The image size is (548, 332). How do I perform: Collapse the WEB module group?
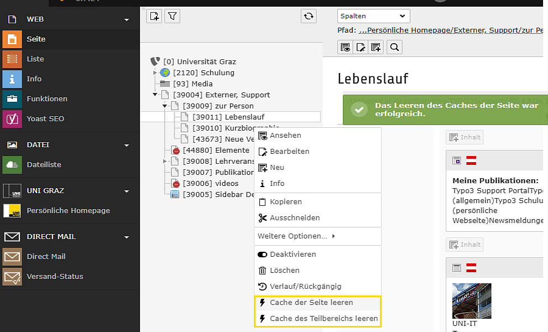point(127,19)
